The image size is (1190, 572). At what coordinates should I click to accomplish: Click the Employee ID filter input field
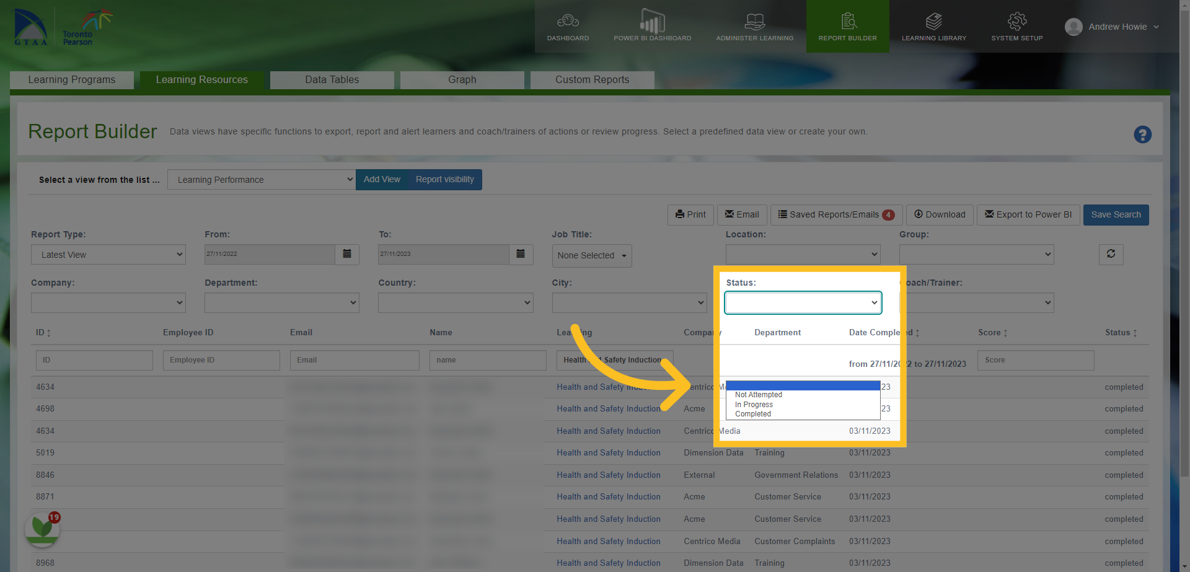(221, 360)
